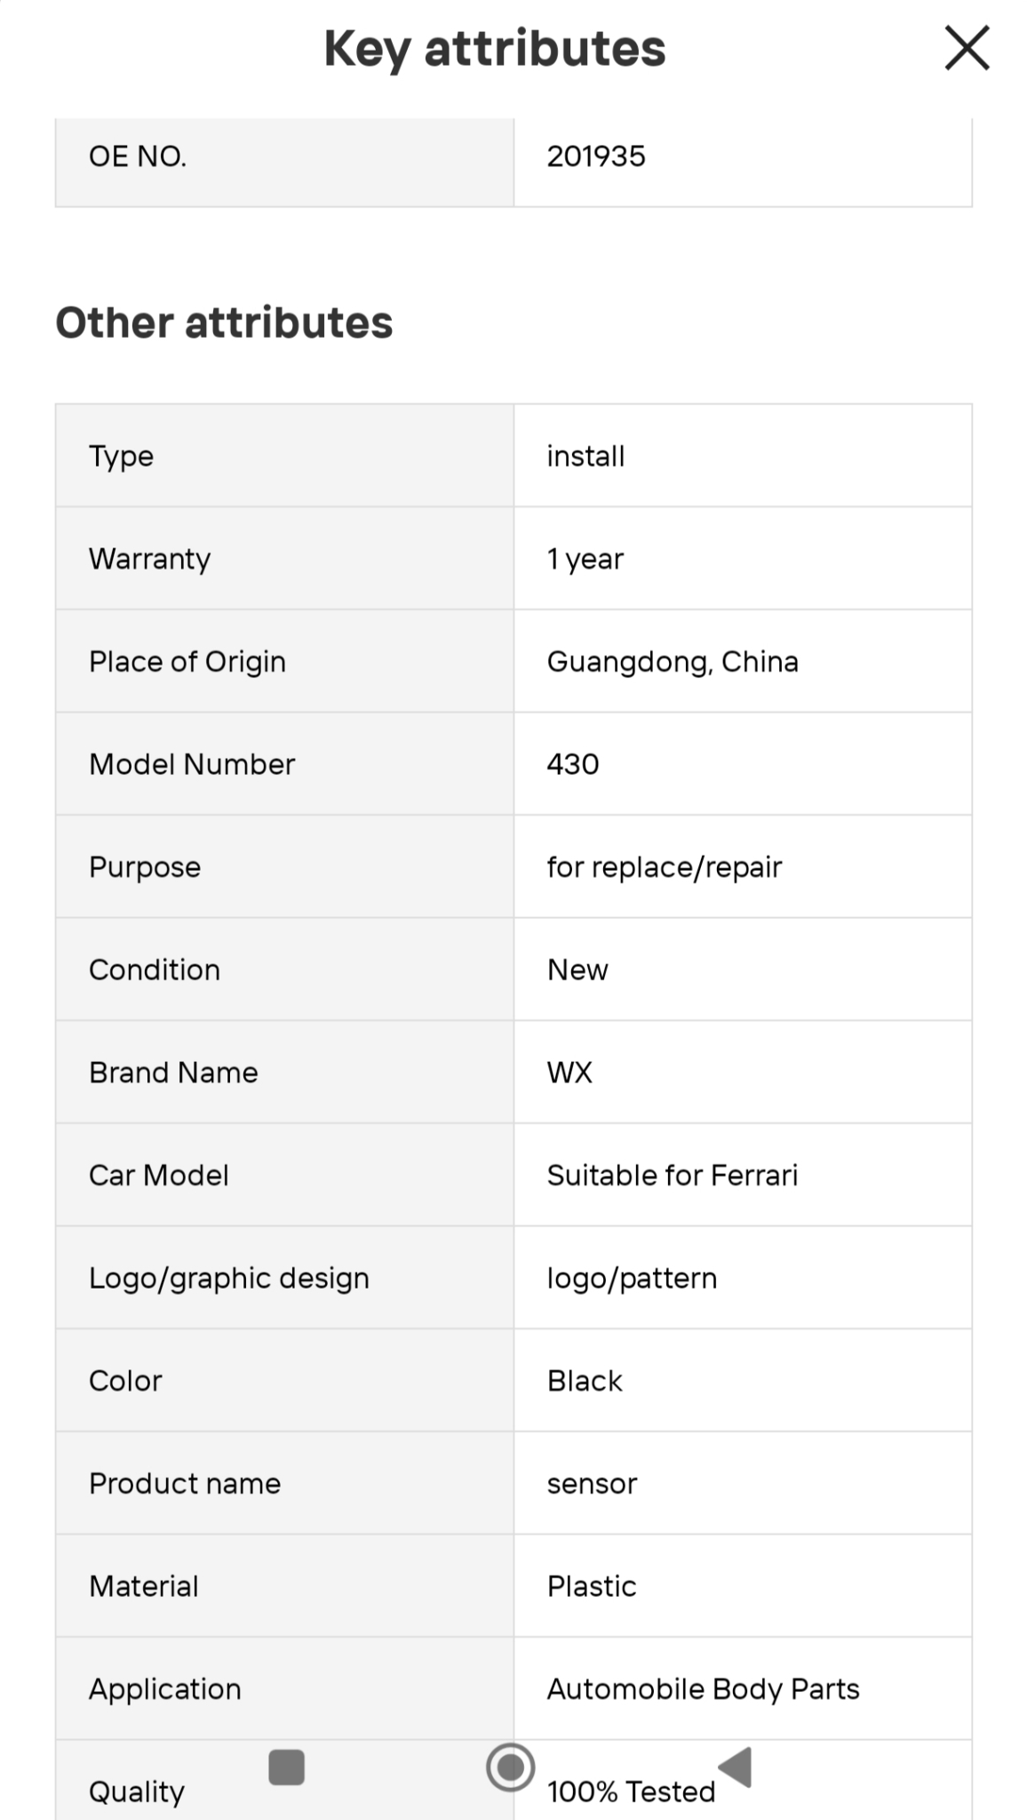Viewport: 1027px width, 1820px height.
Task: Select the Type value install
Action: pos(585,457)
